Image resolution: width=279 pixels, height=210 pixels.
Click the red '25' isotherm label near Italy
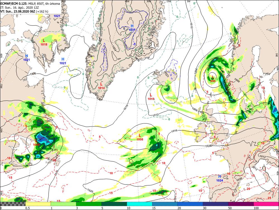(270, 198)
